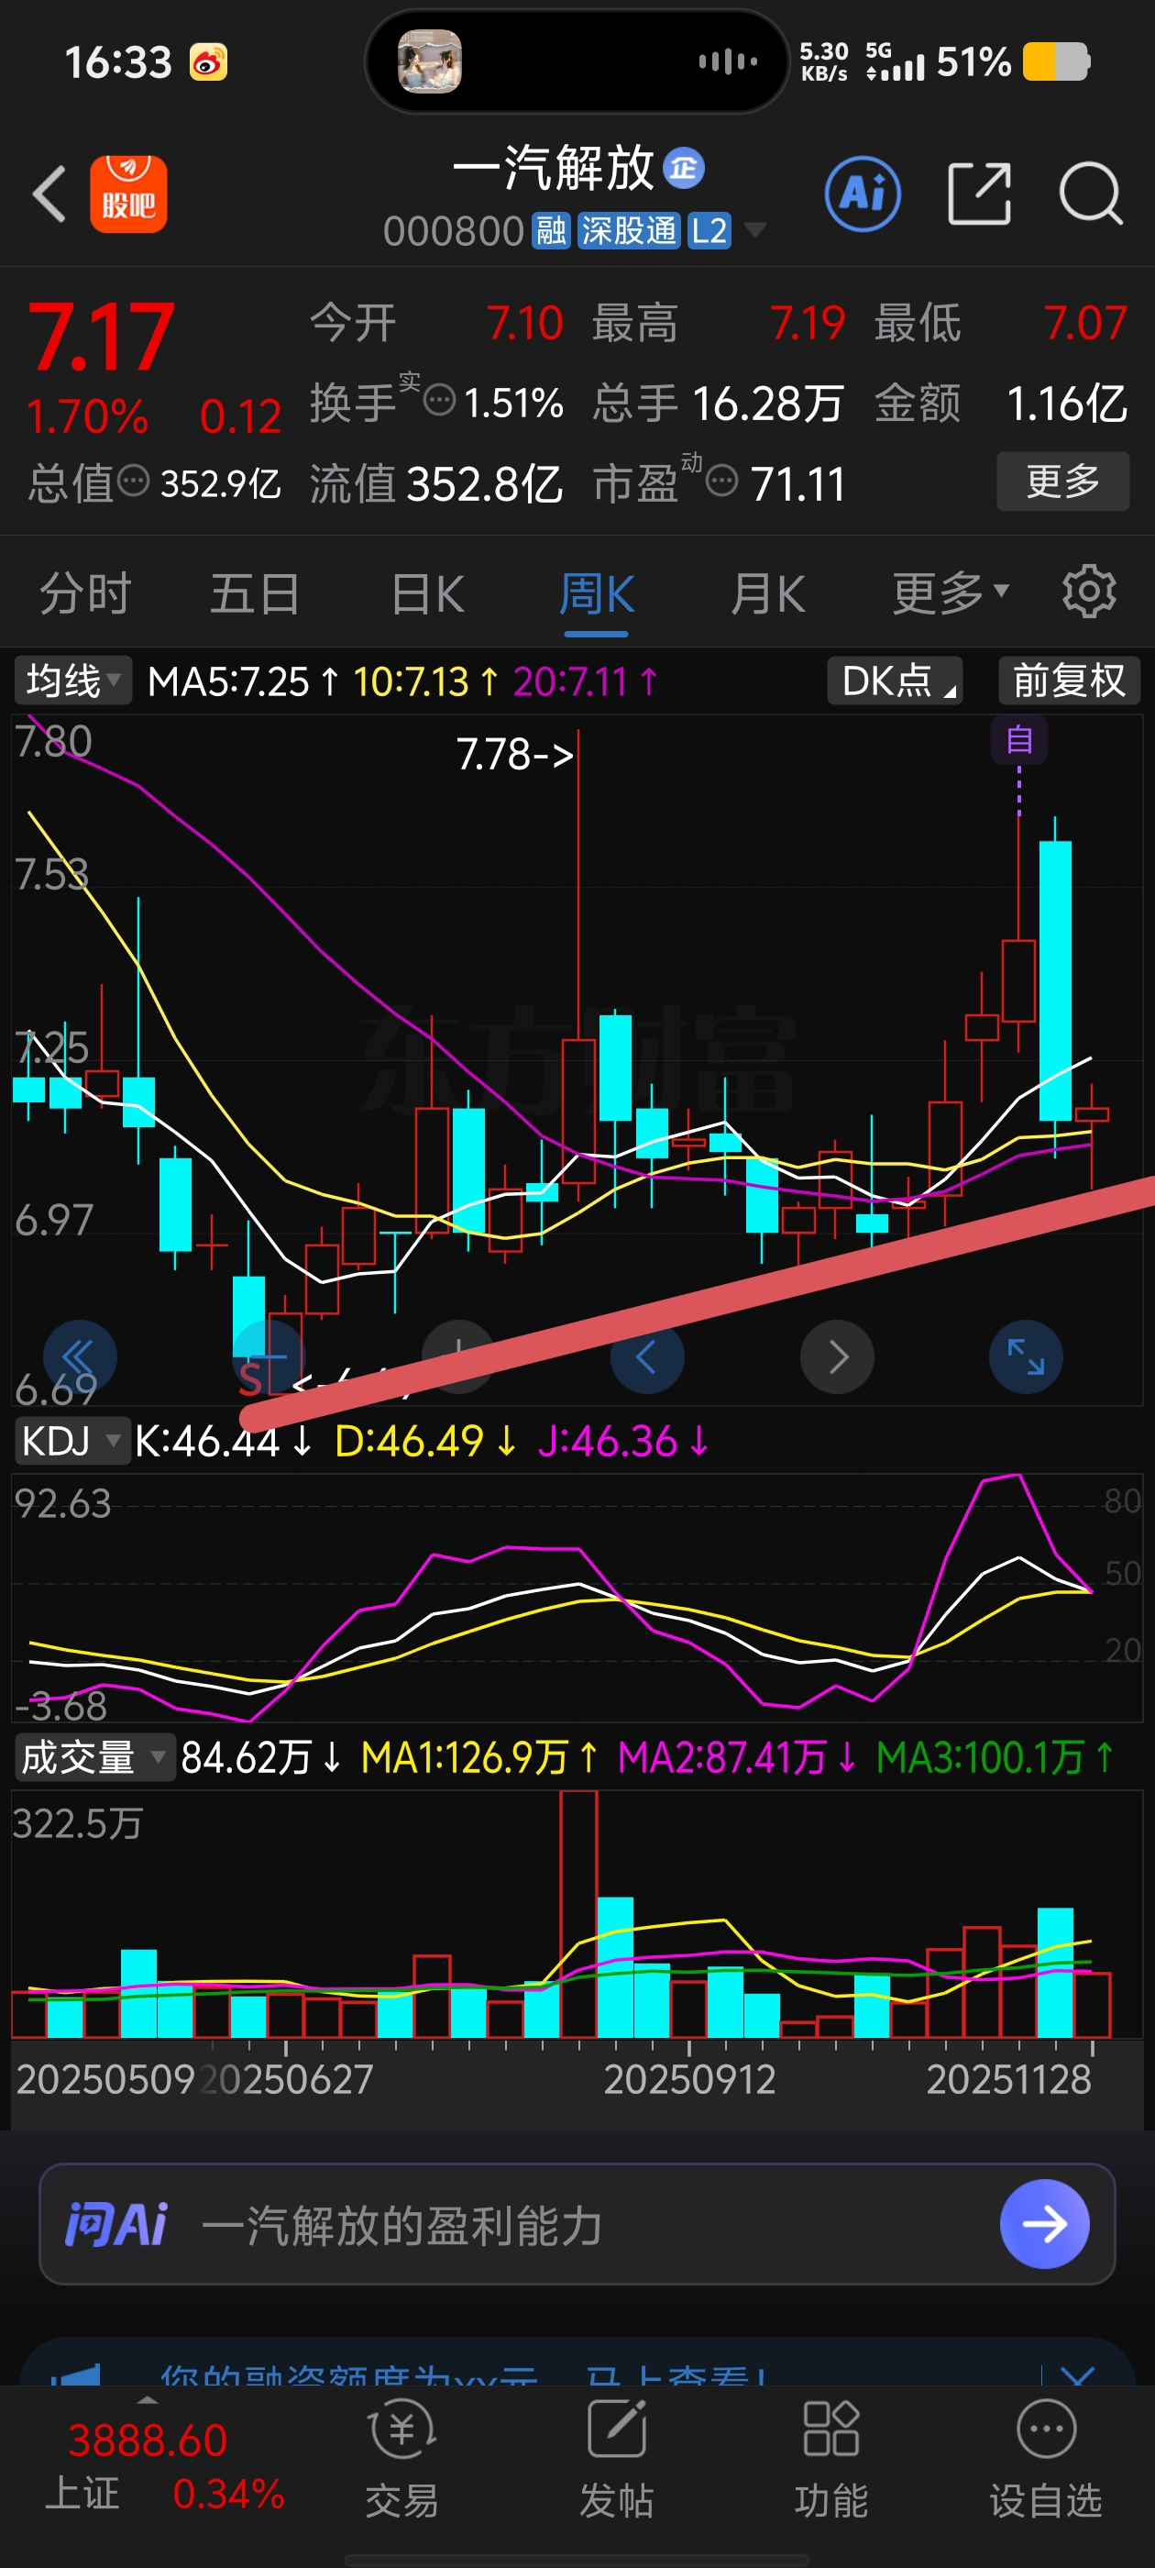Tap the K:46.44 KDJ value

click(x=225, y=1442)
